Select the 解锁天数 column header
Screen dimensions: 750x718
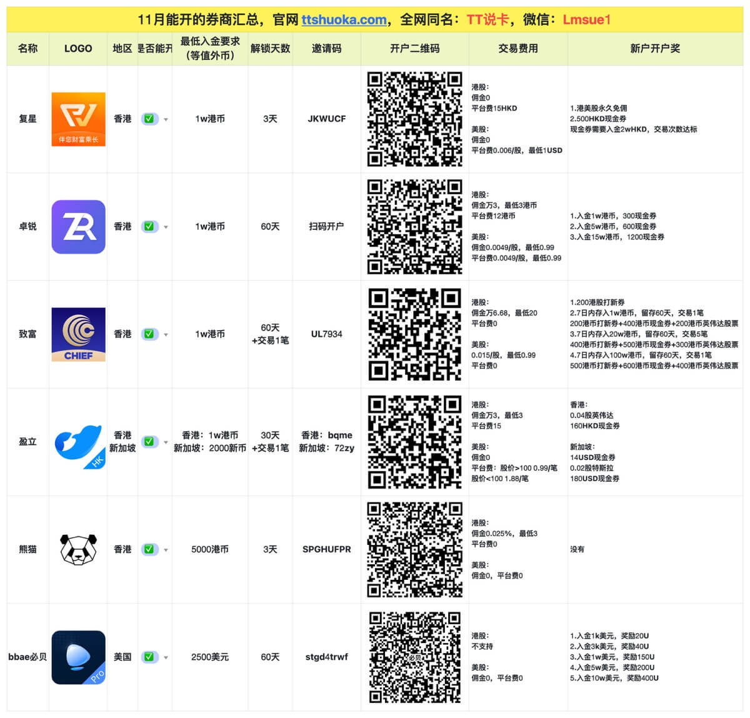pos(270,48)
